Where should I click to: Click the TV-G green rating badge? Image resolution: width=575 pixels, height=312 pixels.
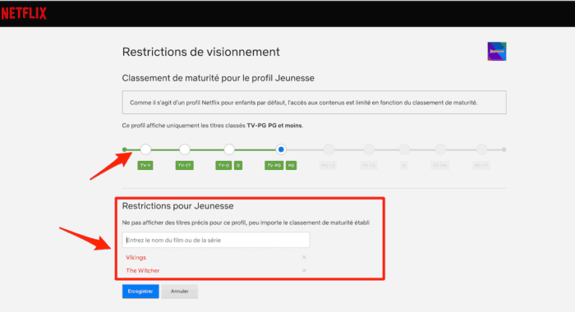click(223, 166)
